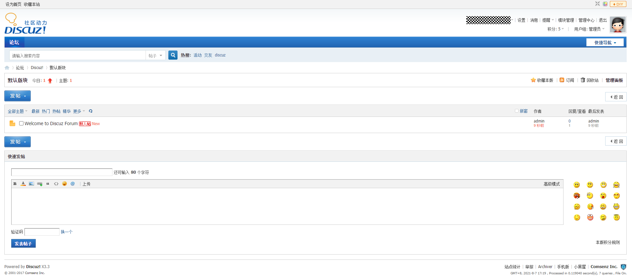Insert the big grin teeth smiley
The height and width of the screenshot is (276, 632).
point(616,207)
